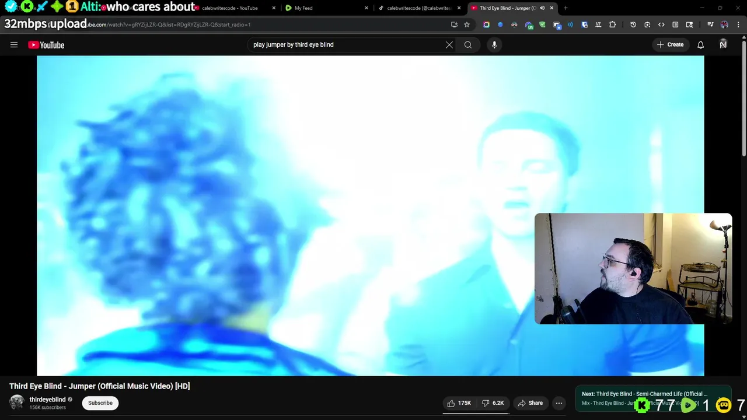747x420 pixels.
Task: Open the more actions ellipsis under video
Action: point(559,403)
